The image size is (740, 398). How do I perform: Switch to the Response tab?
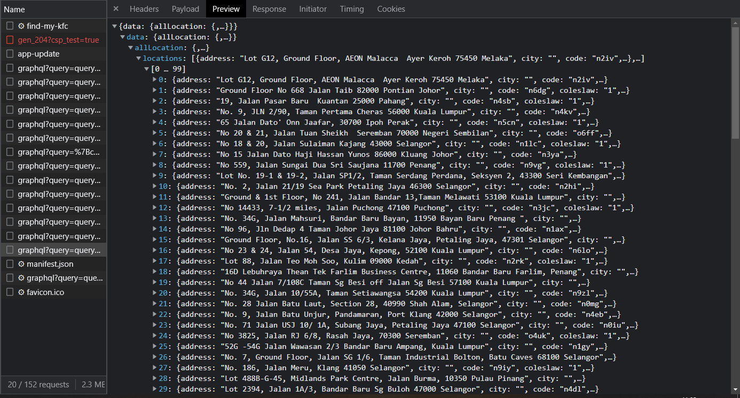269,9
